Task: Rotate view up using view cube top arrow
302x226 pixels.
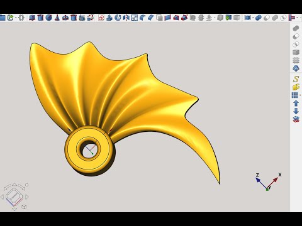Action: point(14,185)
